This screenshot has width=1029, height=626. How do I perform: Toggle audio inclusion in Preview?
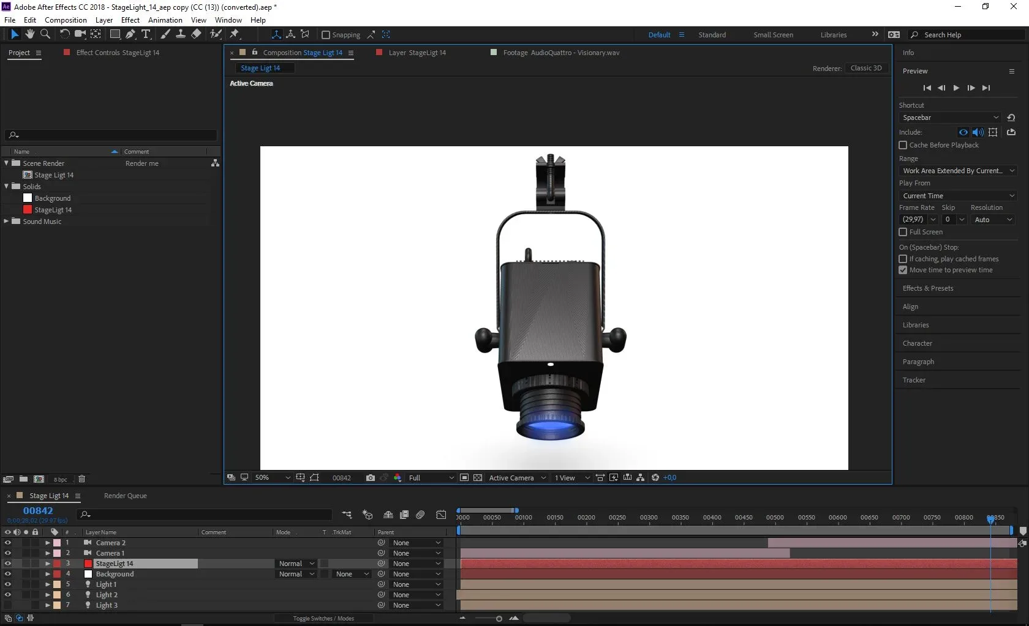978,132
